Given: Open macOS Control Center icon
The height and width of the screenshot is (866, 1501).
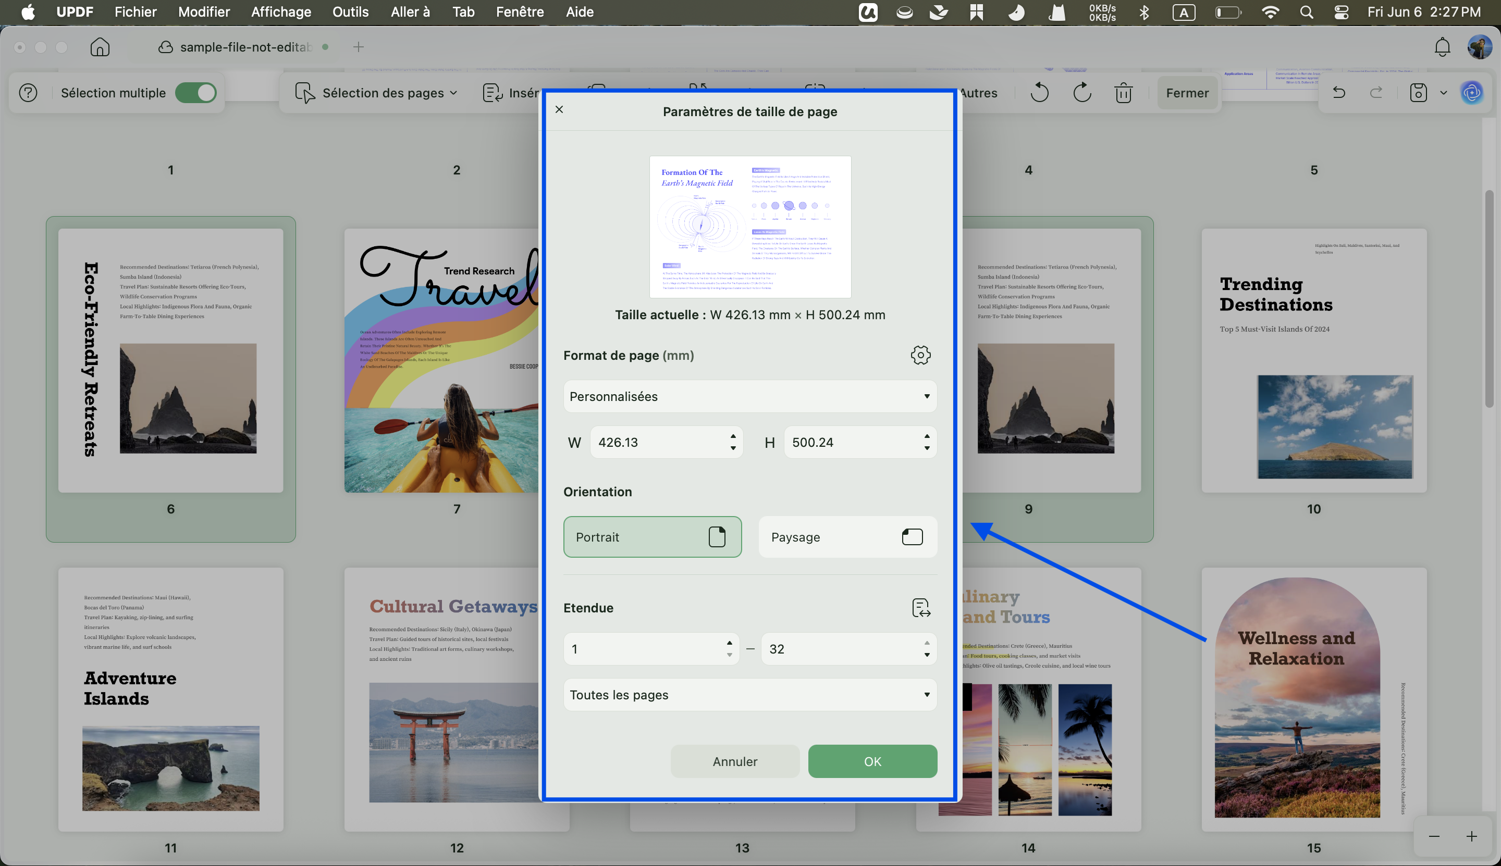Looking at the screenshot, I should click(x=1341, y=12).
